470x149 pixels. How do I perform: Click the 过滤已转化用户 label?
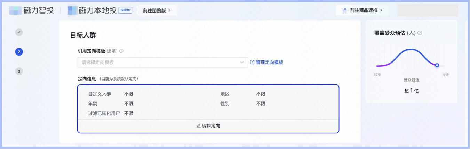tap(104, 113)
